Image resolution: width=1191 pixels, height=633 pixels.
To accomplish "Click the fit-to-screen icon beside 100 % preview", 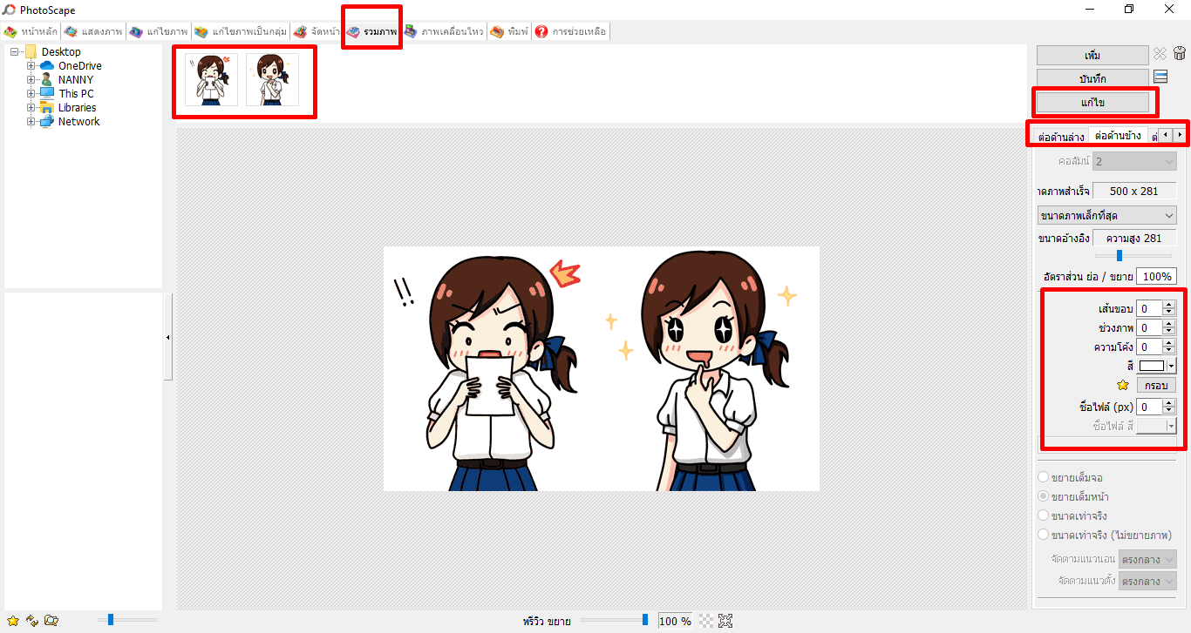I will 725,621.
